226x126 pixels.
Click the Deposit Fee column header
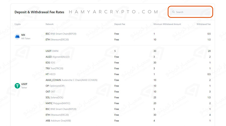pos(120,24)
